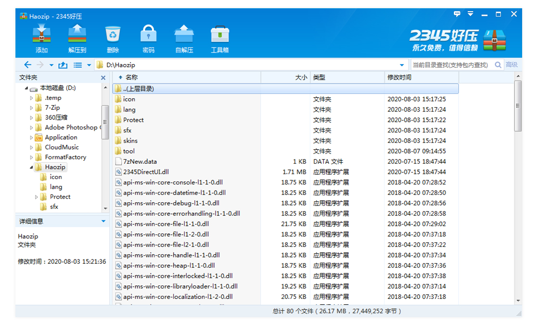Expand the 7-Zip folder tree node

[x=31, y=108]
